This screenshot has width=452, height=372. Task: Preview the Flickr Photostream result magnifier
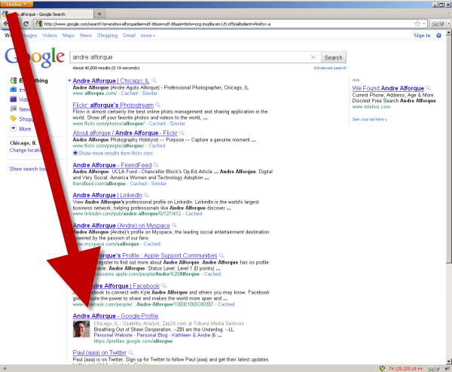[x=157, y=105]
